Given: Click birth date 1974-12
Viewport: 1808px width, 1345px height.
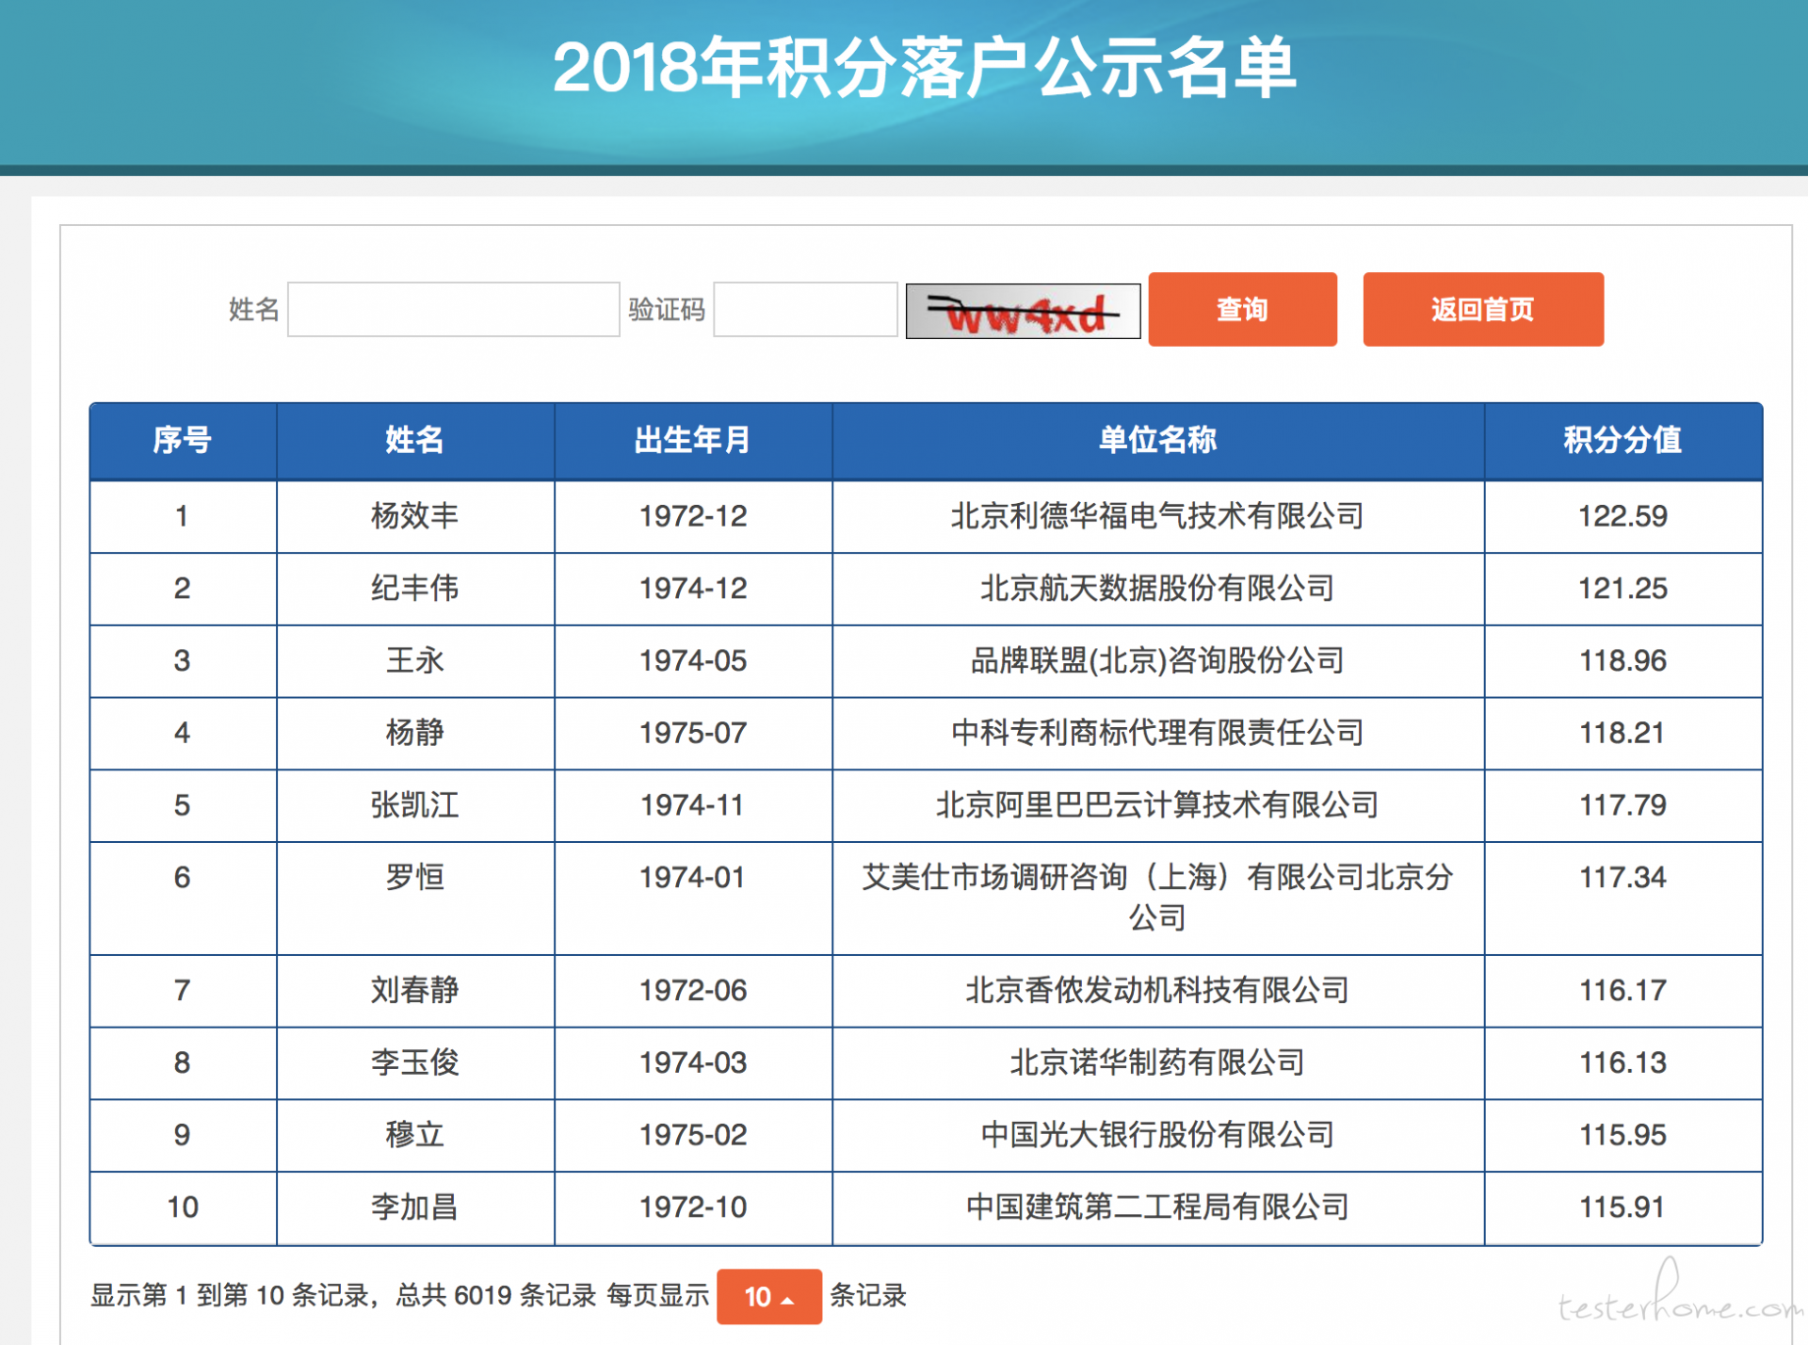Looking at the screenshot, I should [693, 589].
